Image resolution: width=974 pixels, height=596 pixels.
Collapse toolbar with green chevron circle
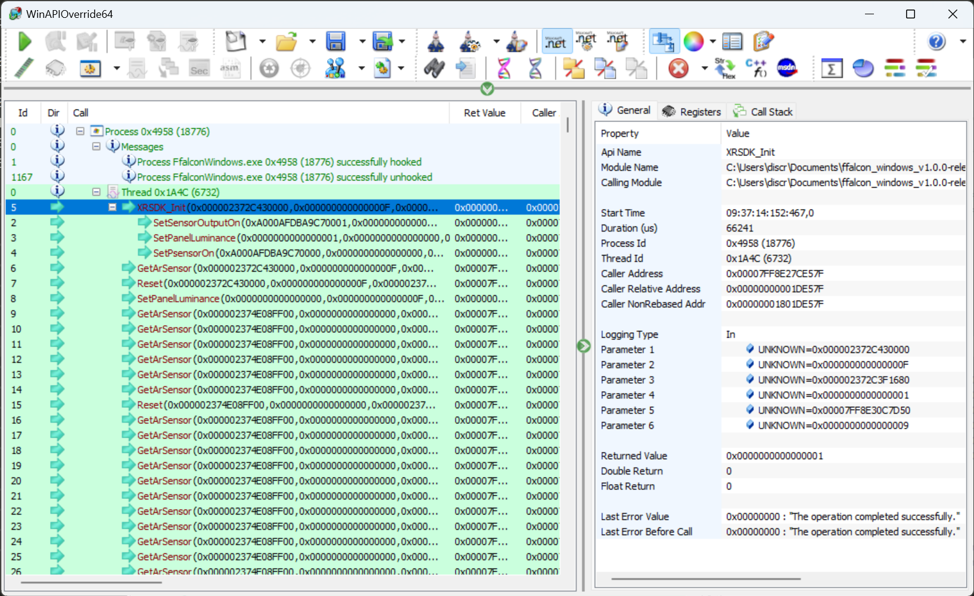[487, 89]
